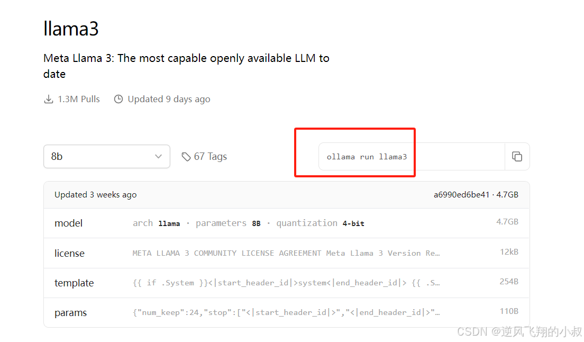
Task: Open the license row
Action: point(286,253)
